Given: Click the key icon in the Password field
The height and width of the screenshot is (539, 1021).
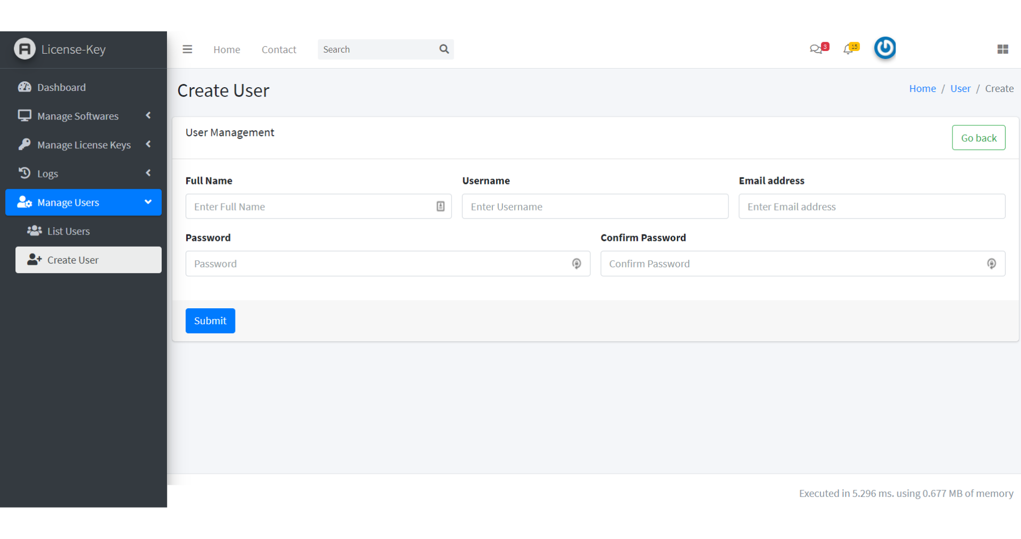Looking at the screenshot, I should 576,264.
